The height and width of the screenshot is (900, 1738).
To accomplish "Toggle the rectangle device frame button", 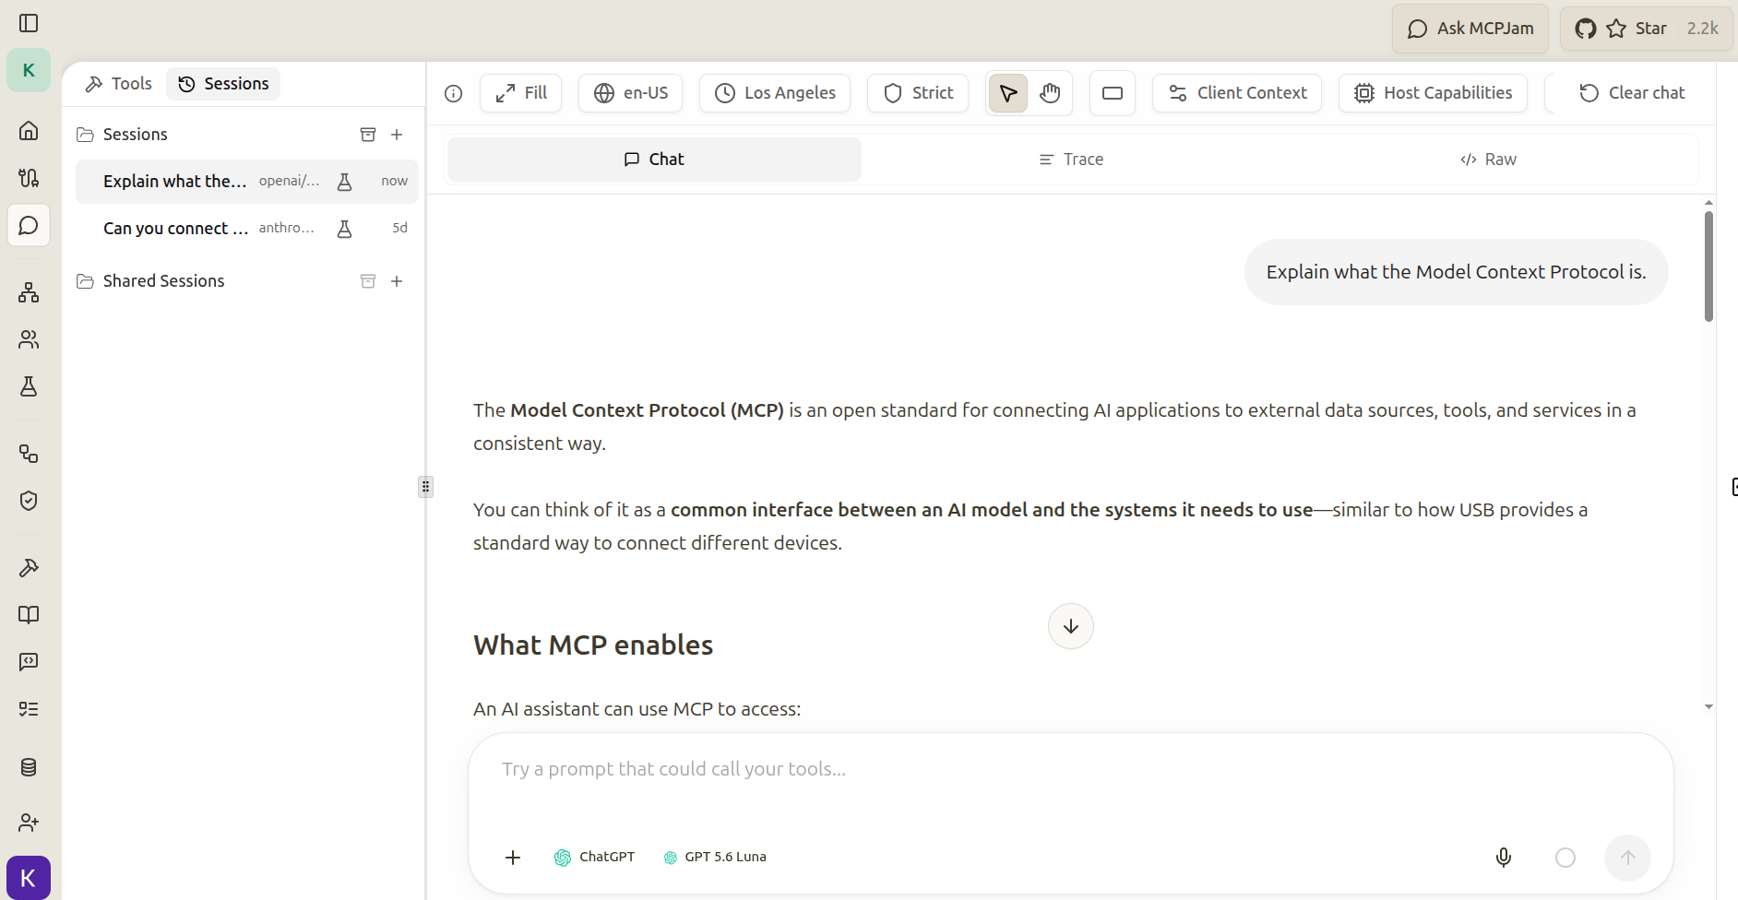I will 1113,93.
